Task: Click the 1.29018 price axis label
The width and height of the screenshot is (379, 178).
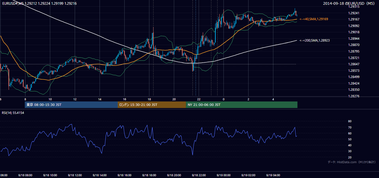Action: (x=354, y=32)
